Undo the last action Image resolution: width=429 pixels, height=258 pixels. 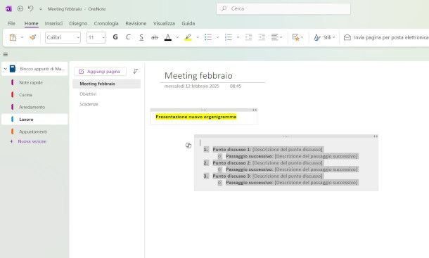coord(30,8)
